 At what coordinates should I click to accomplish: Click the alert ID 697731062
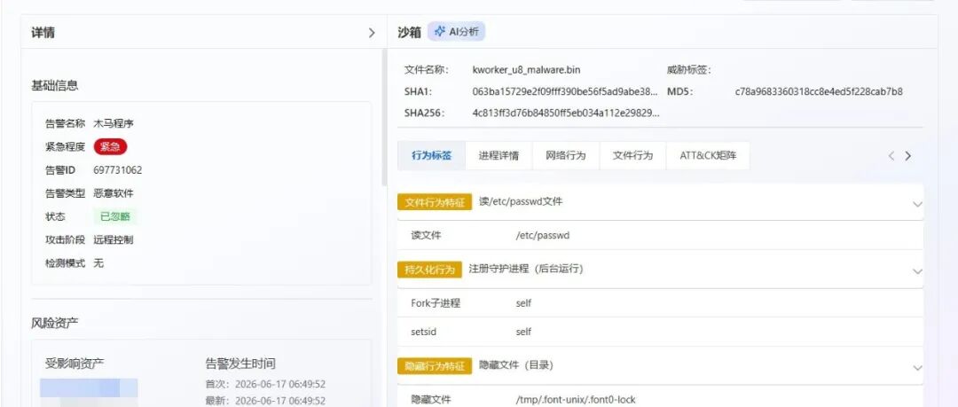coord(117,170)
